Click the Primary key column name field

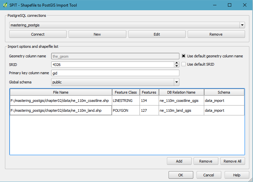[115, 73]
